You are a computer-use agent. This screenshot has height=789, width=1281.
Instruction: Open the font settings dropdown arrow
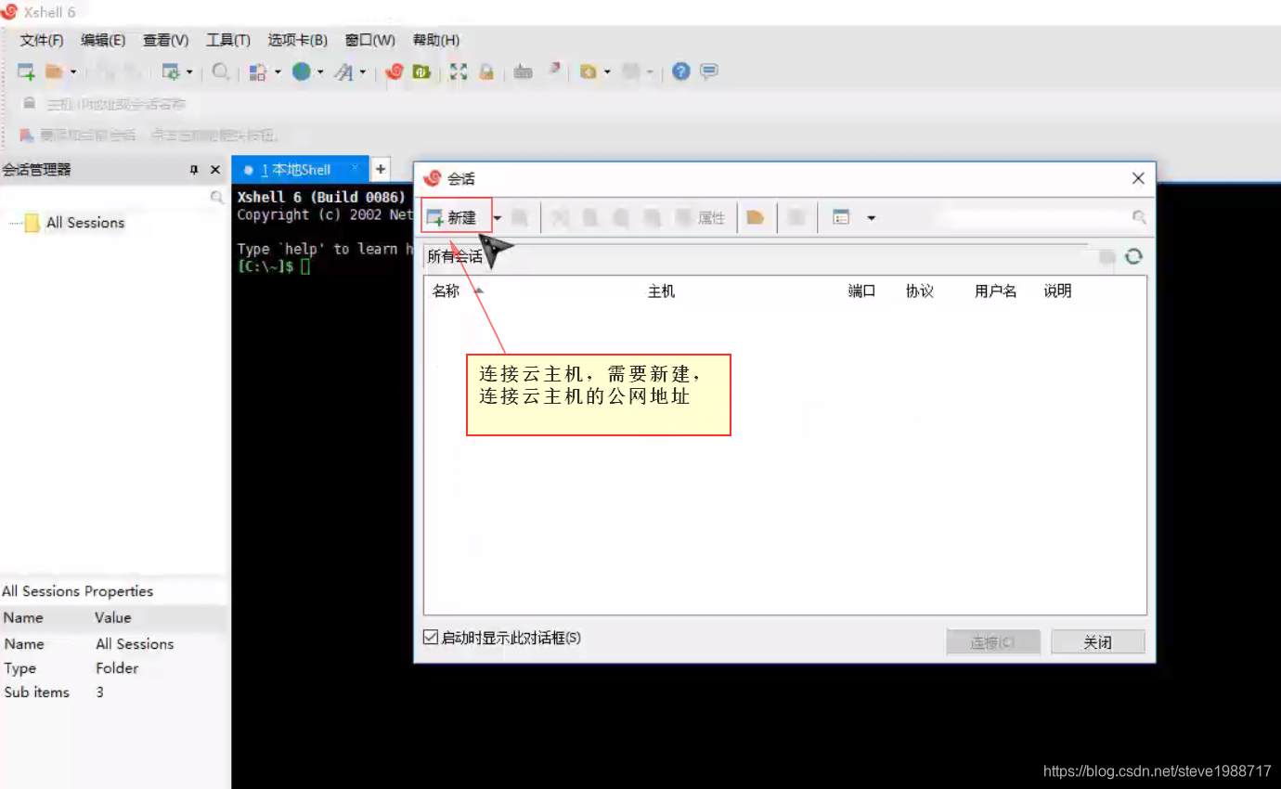tap(363, 72)
